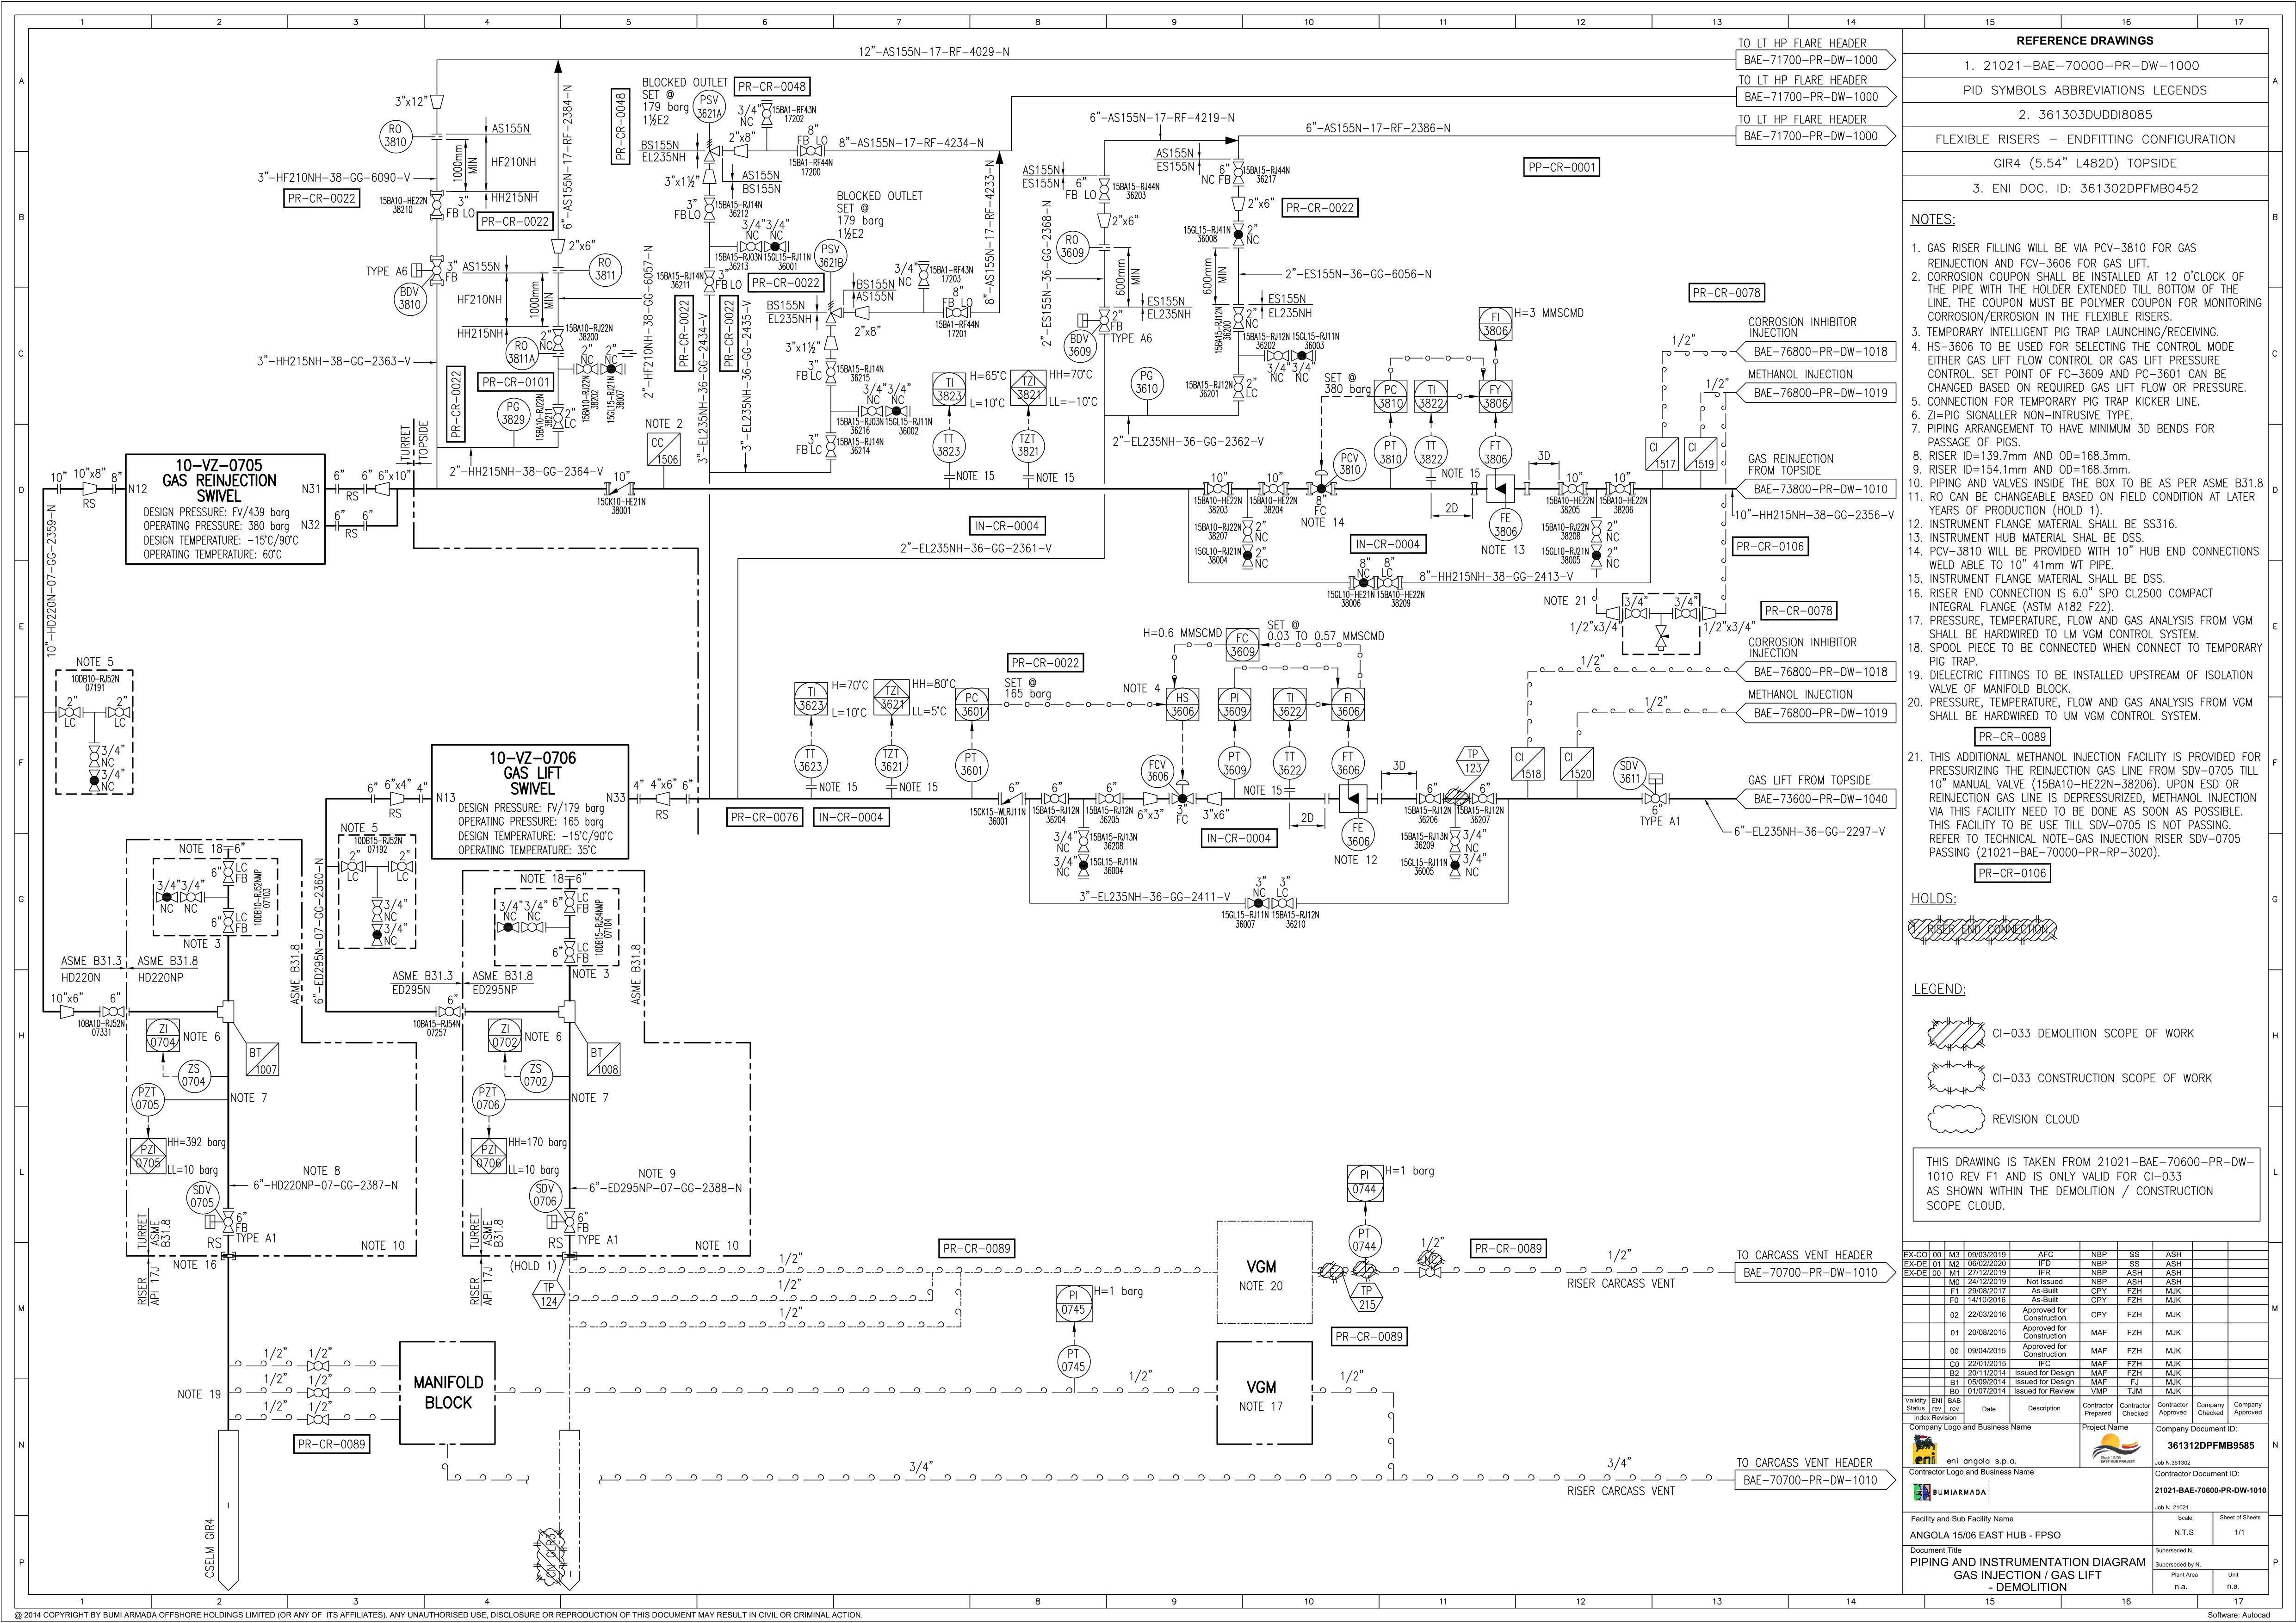Click the TZT 3821 transmitter bubble

click(1029, 445)
